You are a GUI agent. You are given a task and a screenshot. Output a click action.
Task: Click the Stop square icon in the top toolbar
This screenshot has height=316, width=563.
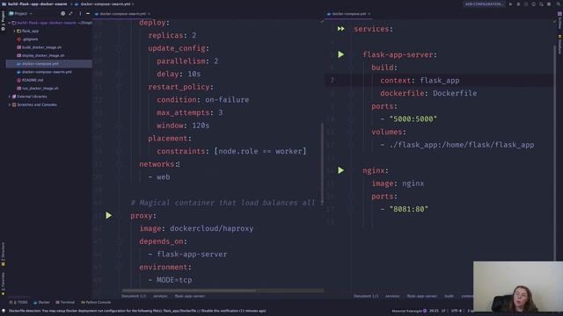(x=549, y=4)
